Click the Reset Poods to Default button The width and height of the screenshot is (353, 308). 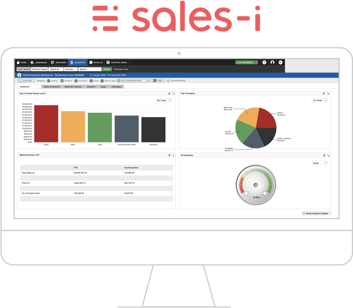[x=316, y=213]
